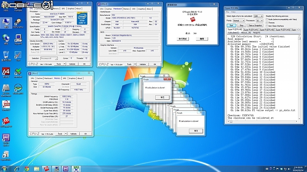Confirm the front 'PI calculation is done!' dialog
This screenshot has width=307, height=172.
[162, 97]
